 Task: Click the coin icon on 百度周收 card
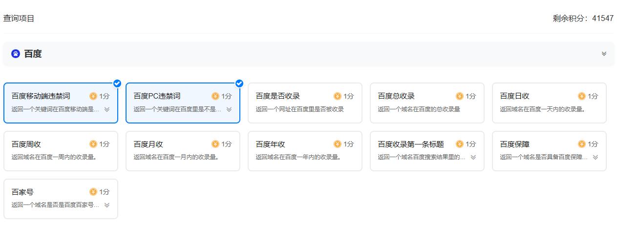click(x=93, y=144)
